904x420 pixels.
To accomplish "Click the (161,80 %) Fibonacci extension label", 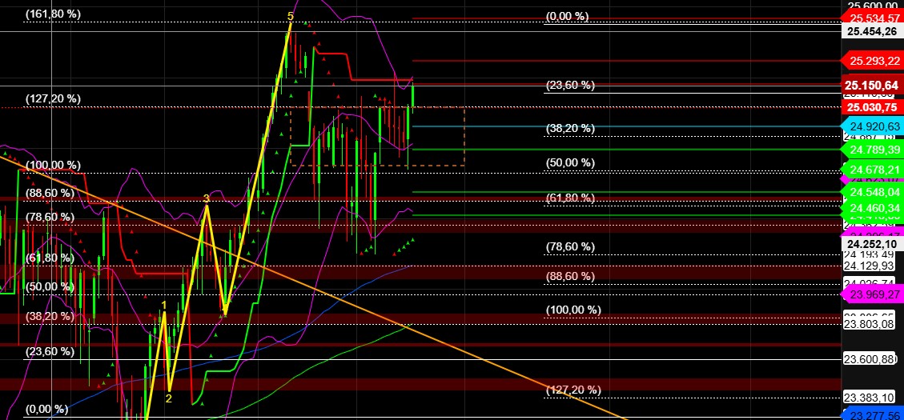I will click(53, 14).
